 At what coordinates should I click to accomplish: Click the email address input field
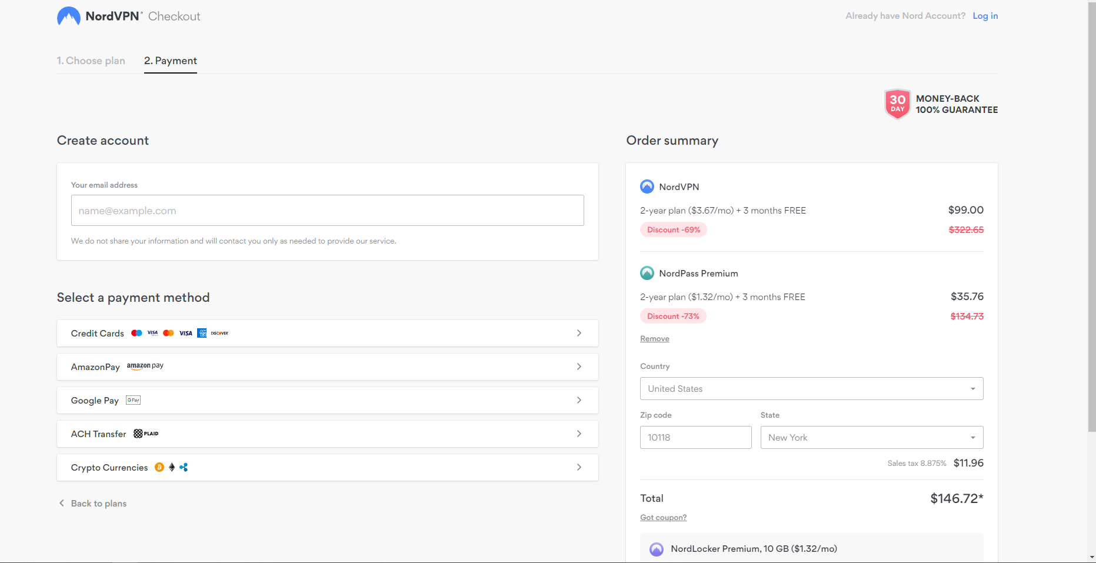[x=328, y=211]
